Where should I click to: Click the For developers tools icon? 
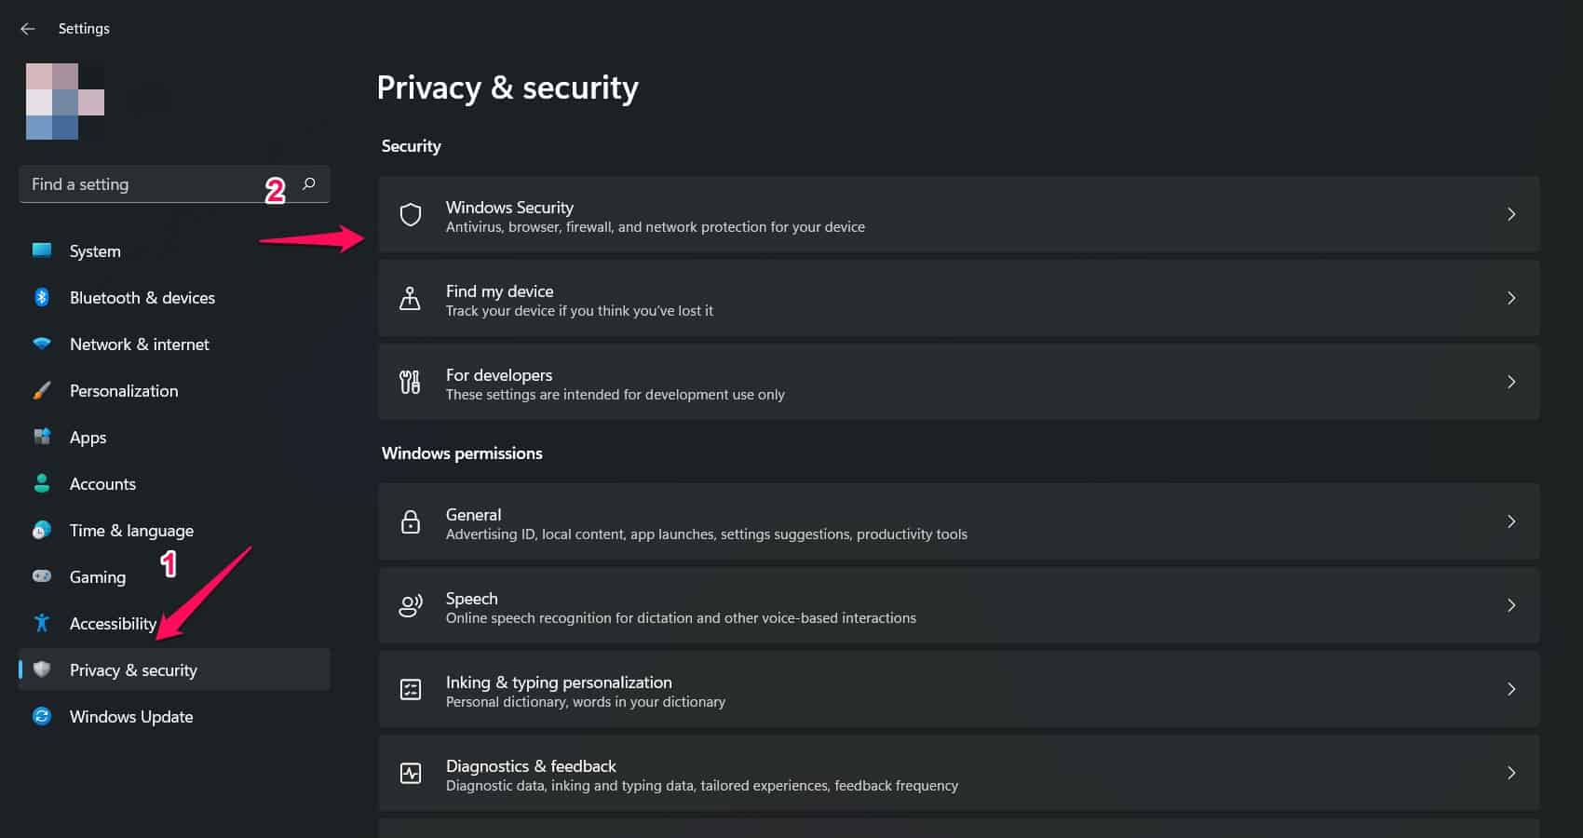pyautogui.click(x=410, y=382)
